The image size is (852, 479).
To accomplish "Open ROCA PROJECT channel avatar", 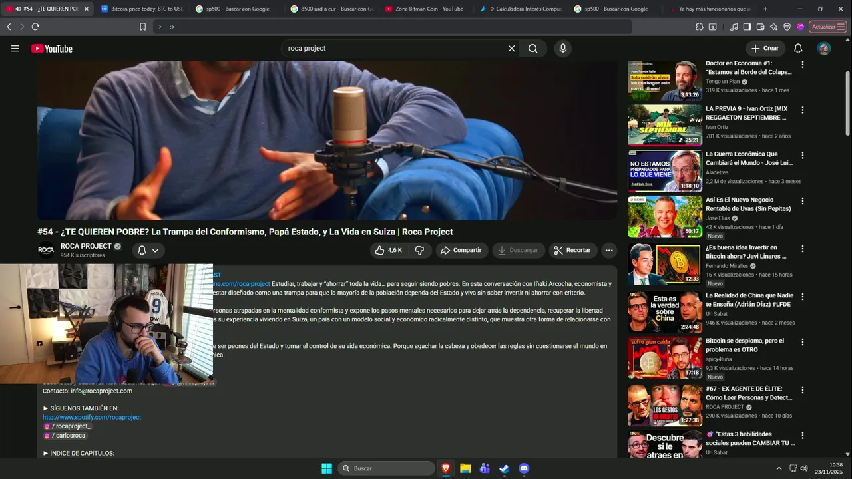I will [46, 251].
